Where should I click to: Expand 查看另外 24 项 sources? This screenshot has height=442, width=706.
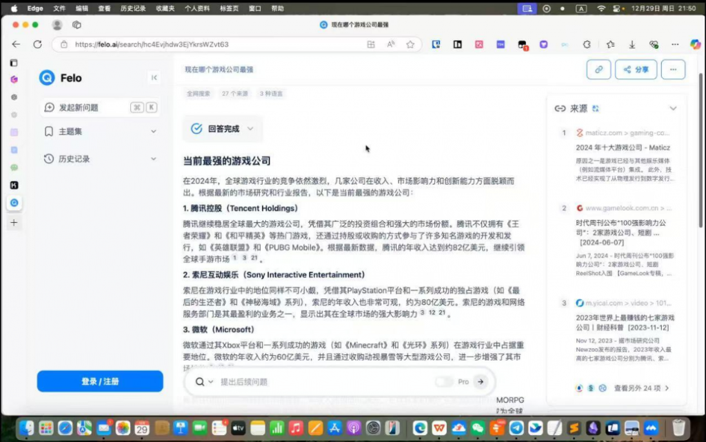click(x=642, y=388)
